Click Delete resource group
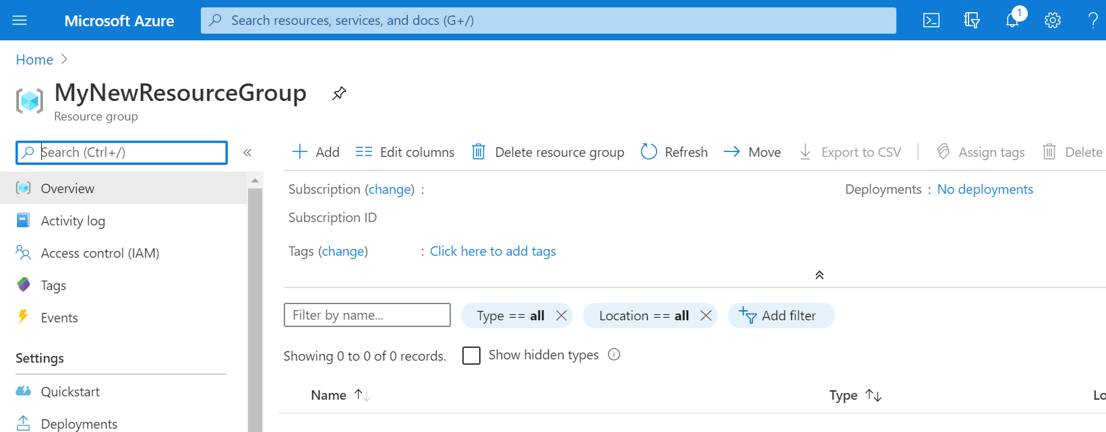 [548, 152]
